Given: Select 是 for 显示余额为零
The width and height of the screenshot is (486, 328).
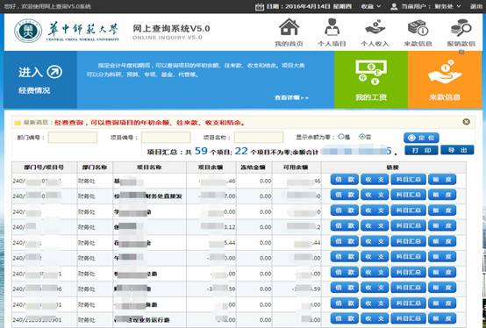Looking at the screenshot, I should point(341,136).
